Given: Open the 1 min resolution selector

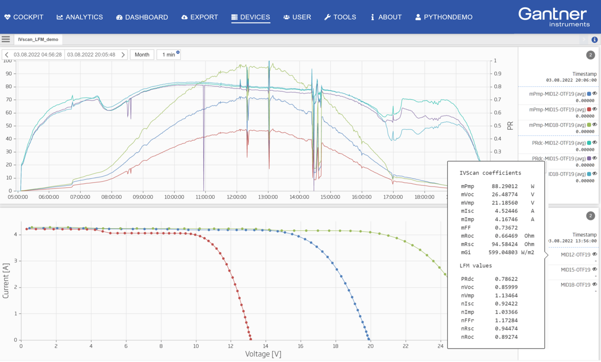Looking at the screenshot, I should pyautogui.click(x=169, y=55).
